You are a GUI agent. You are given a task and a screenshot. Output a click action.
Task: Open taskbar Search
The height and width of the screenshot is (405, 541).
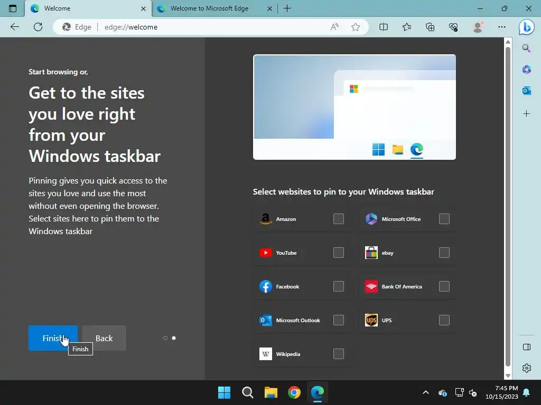point(247,392)
